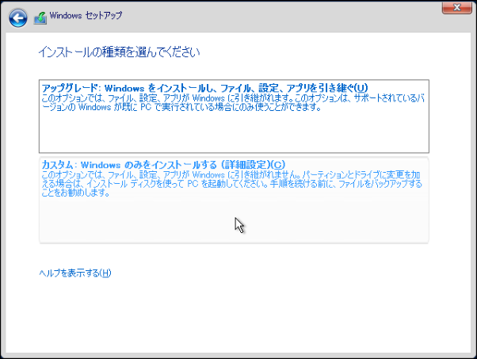The image size is (477, 359).
Task: Click the (U) shortcut in the upgrade title
Action: click(x=361, y=87)
